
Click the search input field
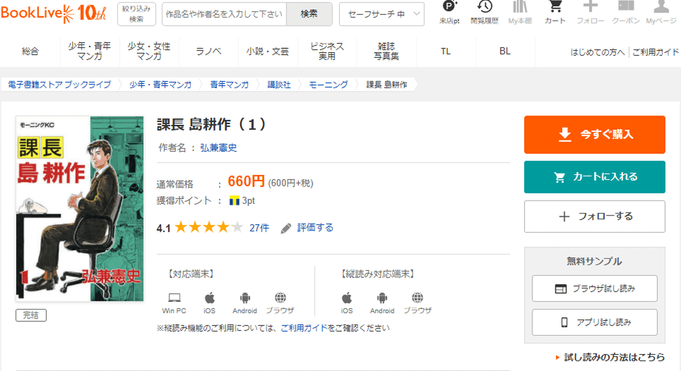pos(224,14)
